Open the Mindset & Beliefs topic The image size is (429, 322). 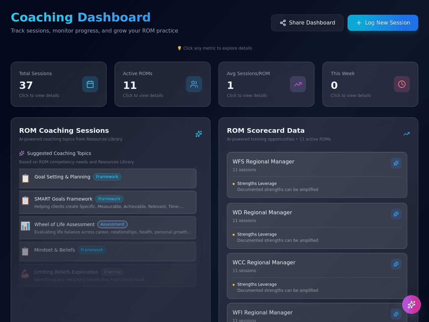pyautogui.click(x=108, y=252)
